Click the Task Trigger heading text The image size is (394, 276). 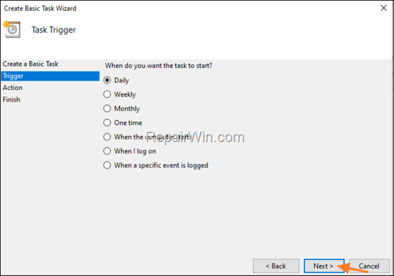[53, 30]
